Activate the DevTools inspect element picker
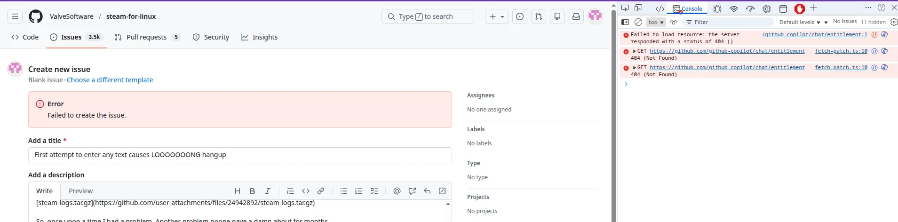The width and height of the screenshot is (898, 222). click(x=625, y=8)
